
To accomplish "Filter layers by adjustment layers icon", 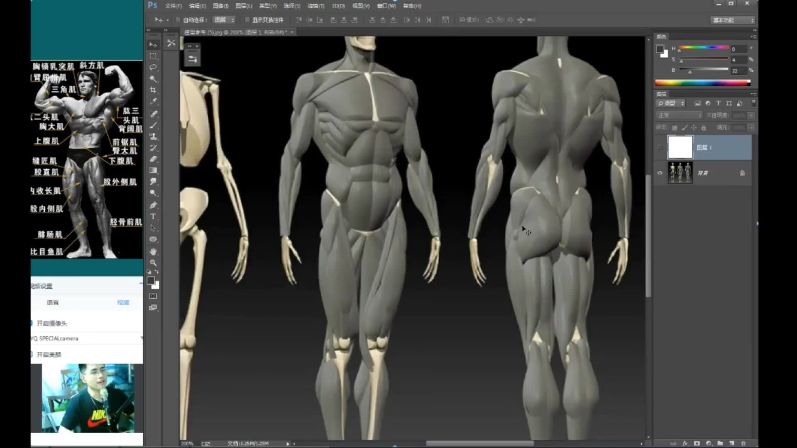I will click(708, 103).
